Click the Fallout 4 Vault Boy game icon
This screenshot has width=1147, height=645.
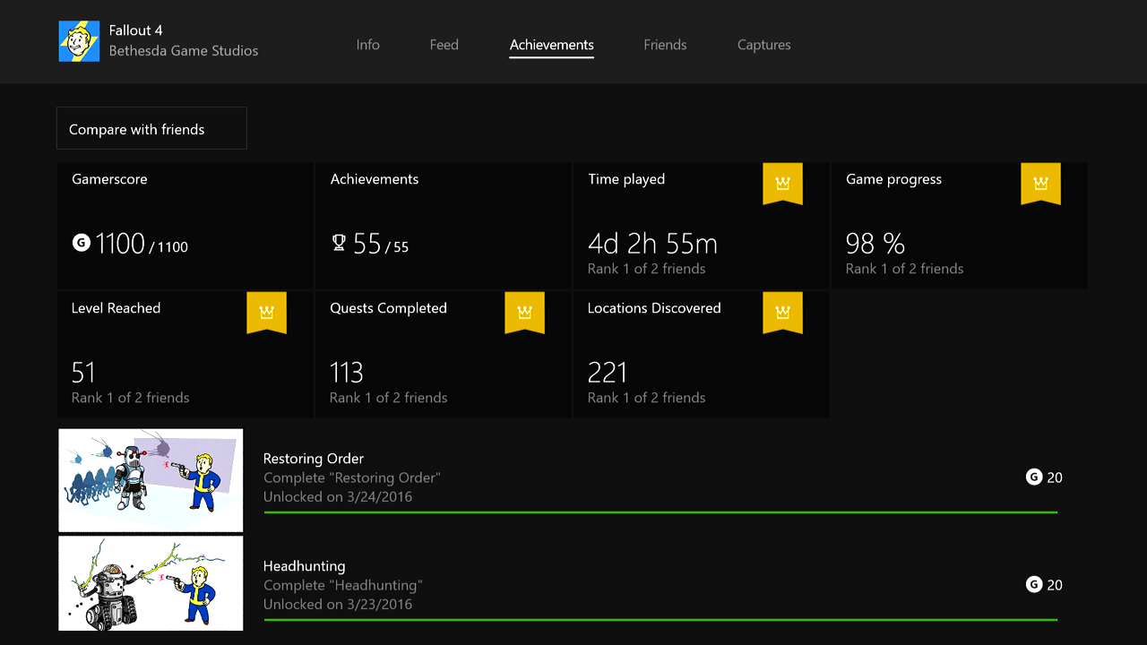click(x=79, y=41)
